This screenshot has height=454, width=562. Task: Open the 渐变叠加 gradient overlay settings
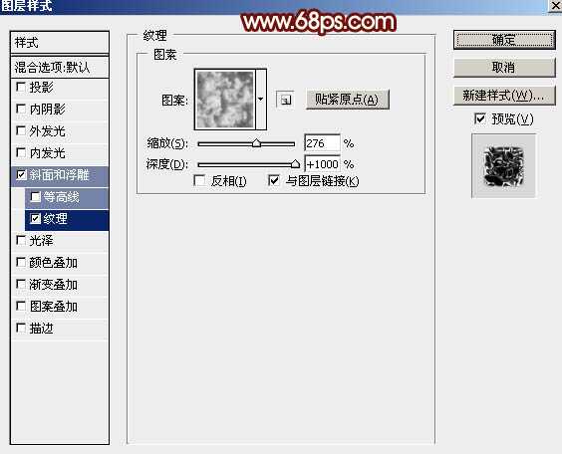pyautogui.click(x=54, y=285)
